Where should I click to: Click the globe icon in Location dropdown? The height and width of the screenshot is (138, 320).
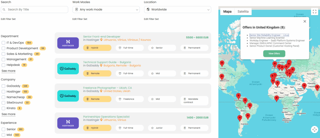tap(148, 10)
